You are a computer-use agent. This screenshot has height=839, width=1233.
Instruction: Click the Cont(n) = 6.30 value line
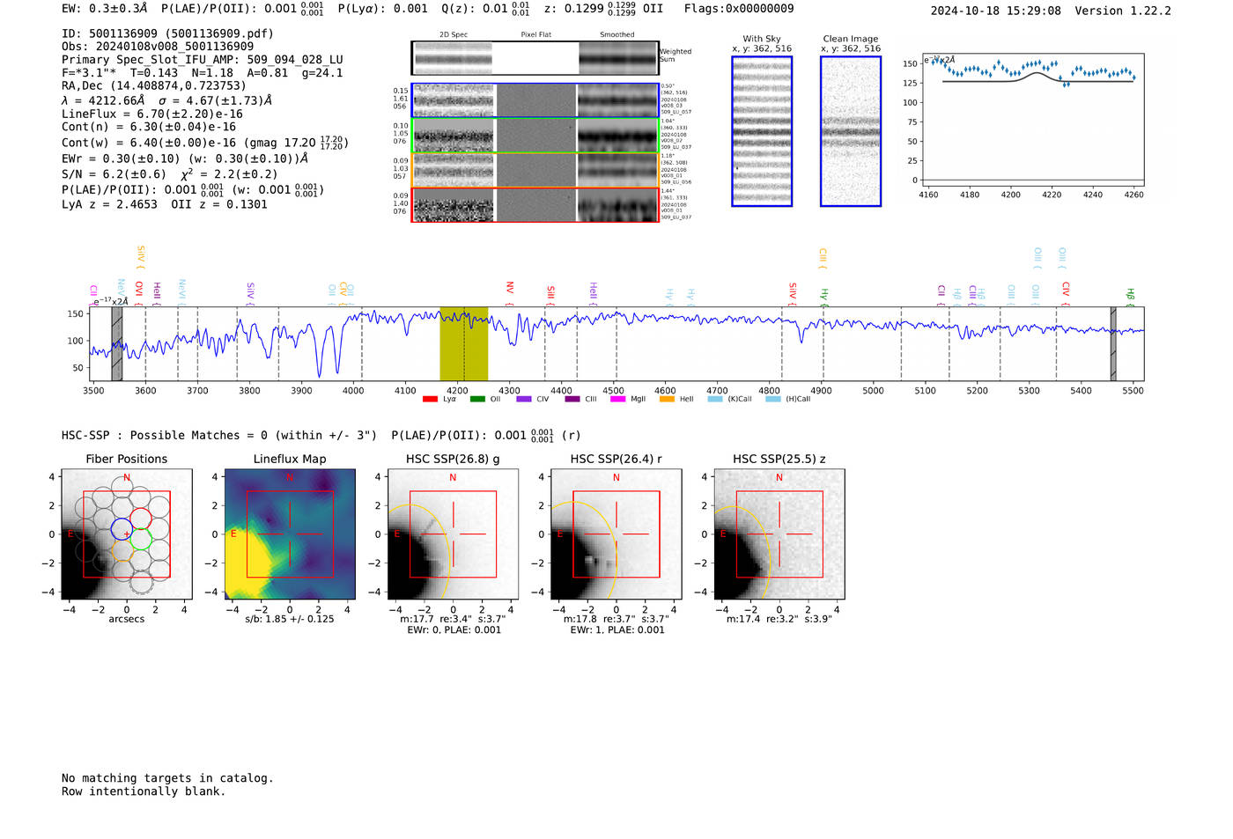[x=149, y=127]
